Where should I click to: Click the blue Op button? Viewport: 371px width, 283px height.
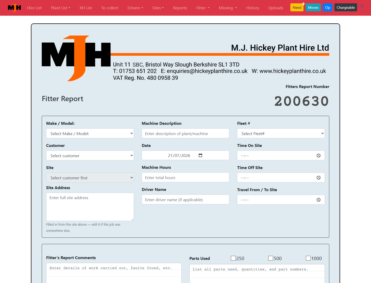point(328,7)
